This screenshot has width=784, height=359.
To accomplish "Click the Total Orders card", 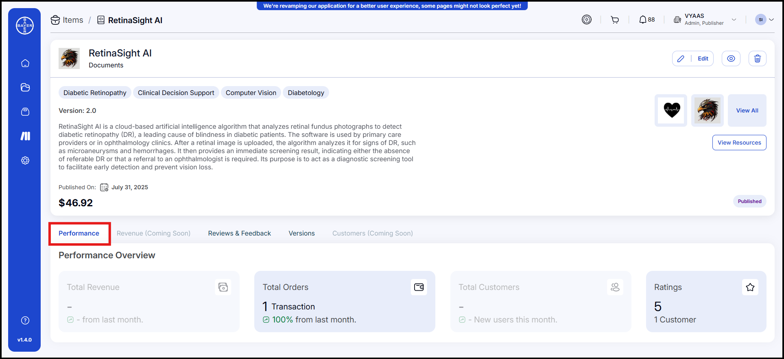I will click(345, 301).
